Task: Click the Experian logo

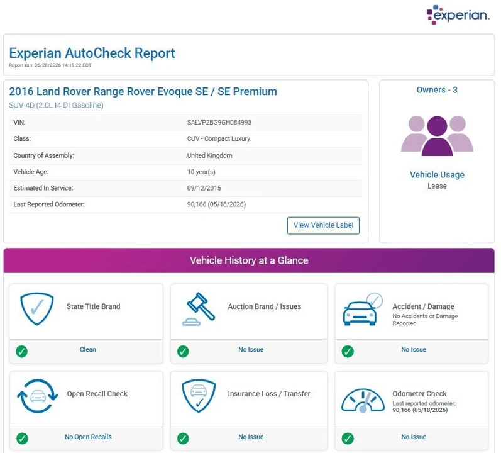Action: (458, 14)
